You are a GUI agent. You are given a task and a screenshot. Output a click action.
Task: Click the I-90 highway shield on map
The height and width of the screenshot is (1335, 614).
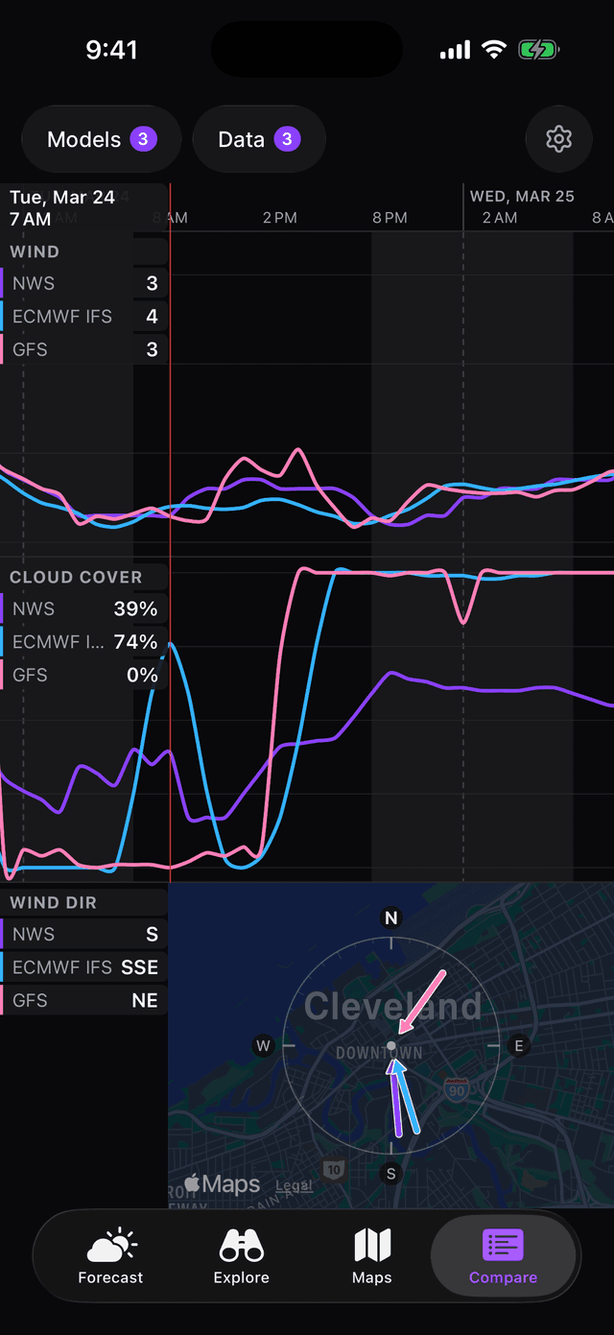(x=457, y=1088)
